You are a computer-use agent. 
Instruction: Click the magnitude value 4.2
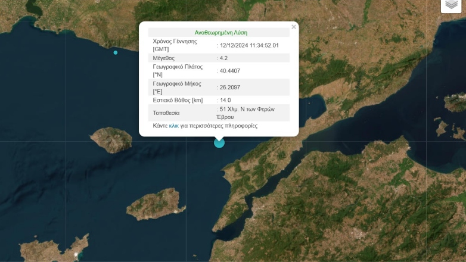pyautogui.click(x=224, y=58)
